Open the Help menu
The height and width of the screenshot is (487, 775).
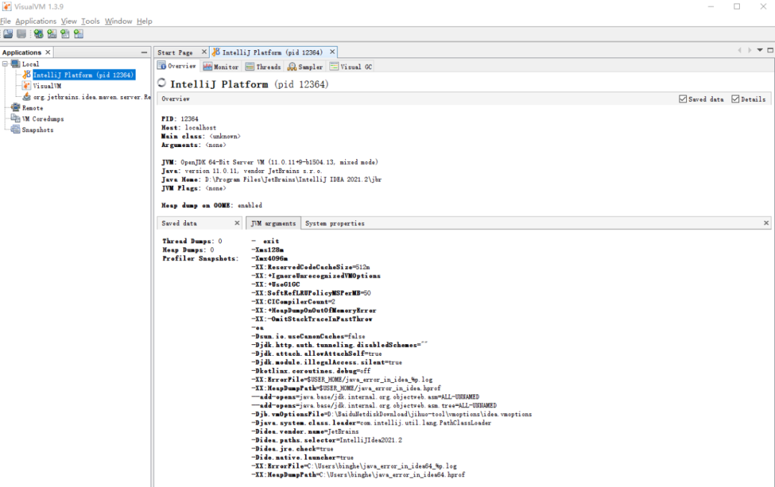point(144,22)
